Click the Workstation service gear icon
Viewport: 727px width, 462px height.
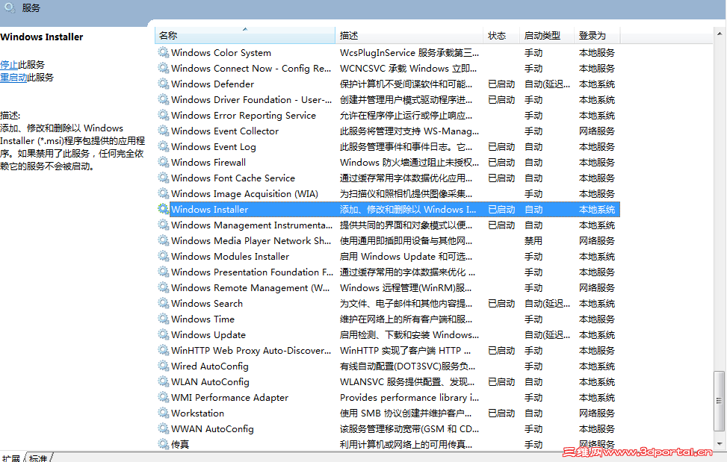163,413
